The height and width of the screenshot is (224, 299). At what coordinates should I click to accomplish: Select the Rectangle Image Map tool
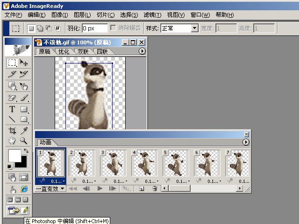tap(12, 86)
